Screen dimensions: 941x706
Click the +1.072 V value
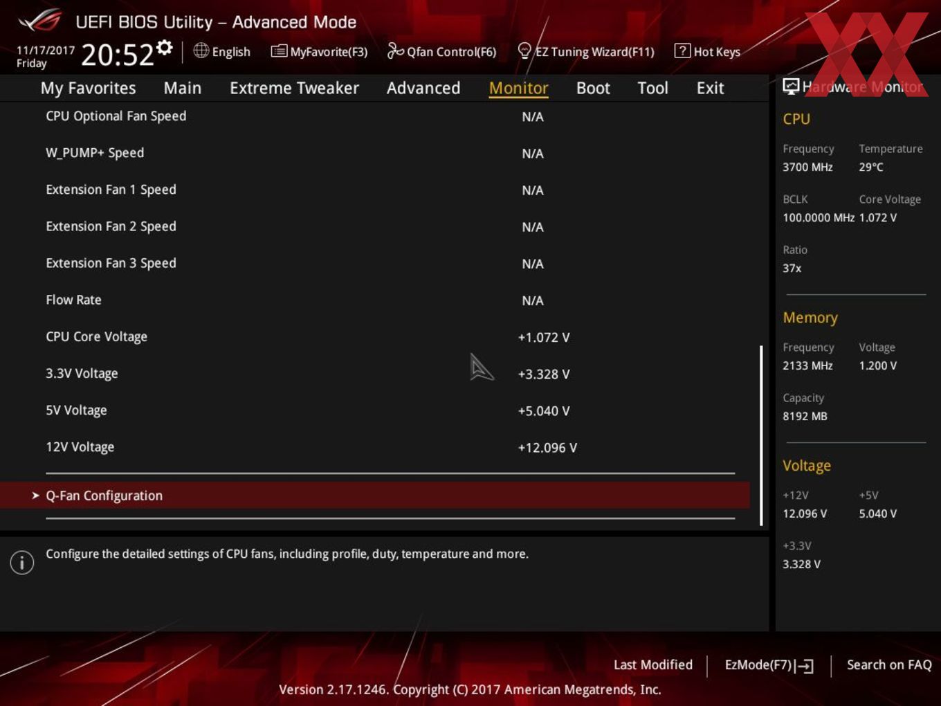[x=544, y=337]
